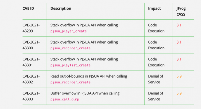Select the CVE-2021-43303 identifier cell

coord(31,96)
